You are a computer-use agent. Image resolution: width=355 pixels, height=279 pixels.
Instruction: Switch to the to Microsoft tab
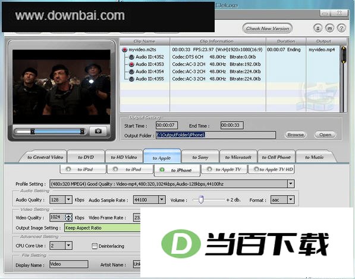click(x=238, y=157)
